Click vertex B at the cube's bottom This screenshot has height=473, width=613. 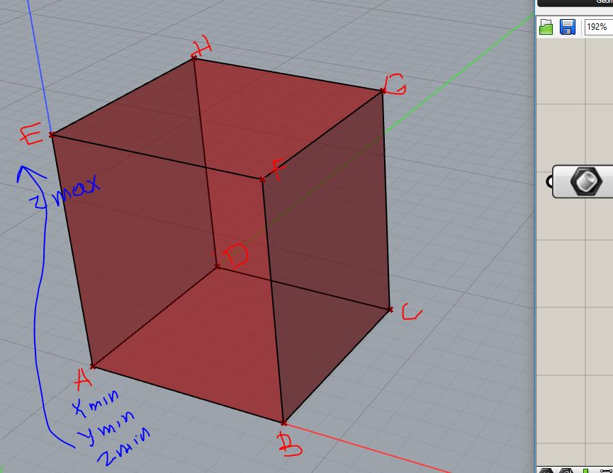click(x=285, y=422)
